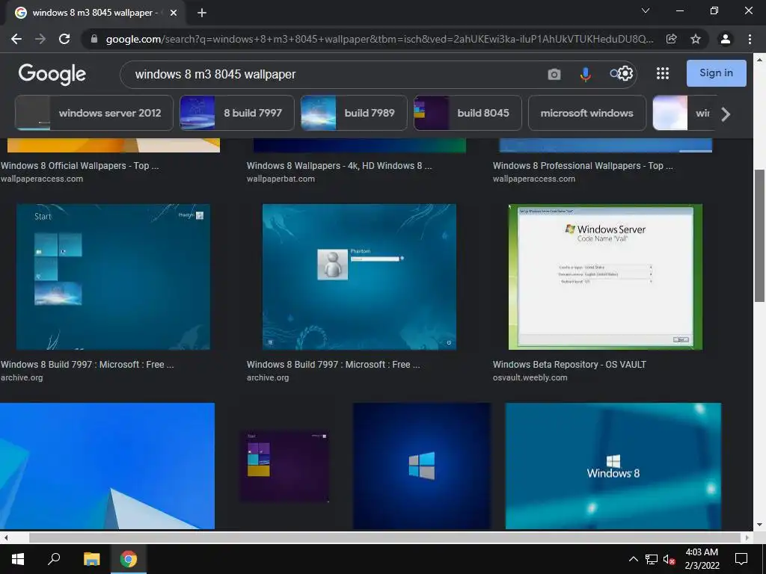Select the '8 build 7997' filter chip
Image resolution: width=766 pixels, height=574 pixels.
tap(237, 113)
